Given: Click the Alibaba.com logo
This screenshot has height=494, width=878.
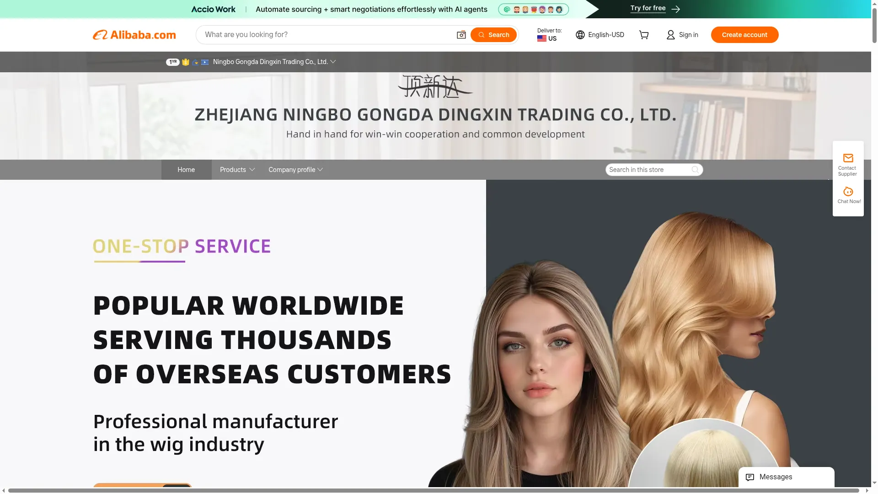Looking at the screenshot, I should (134, 35).
